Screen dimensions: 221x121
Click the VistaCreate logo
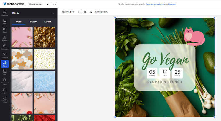[x=14, y=4]
